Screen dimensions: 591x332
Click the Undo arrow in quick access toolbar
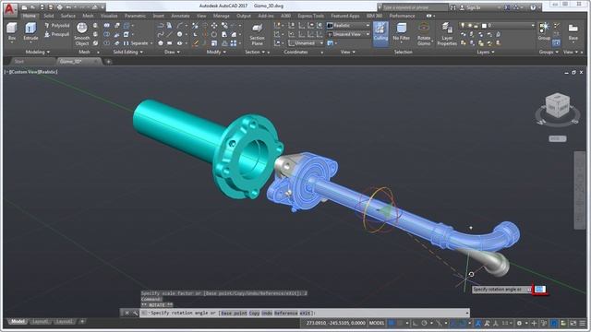pos(68,7)
